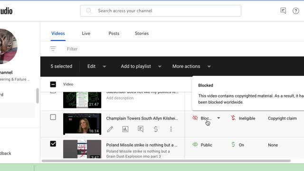Viewport: 304px width, 171px height.
Task: Open the Champlain Towers South video title
Action: (142, 118)
